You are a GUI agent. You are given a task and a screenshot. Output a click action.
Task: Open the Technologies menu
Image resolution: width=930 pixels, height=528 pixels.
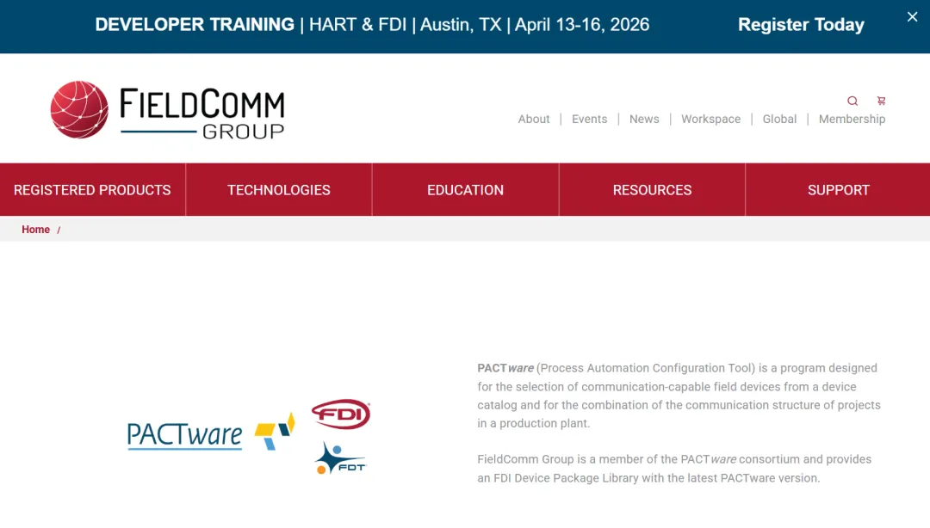click(279, 190)
